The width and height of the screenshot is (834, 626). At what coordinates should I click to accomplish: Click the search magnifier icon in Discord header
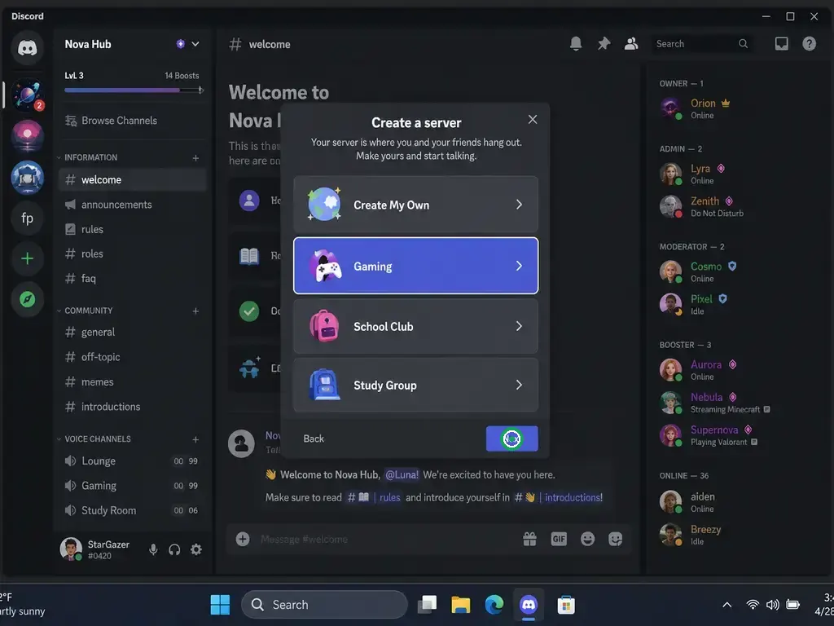tap(743, 44)
